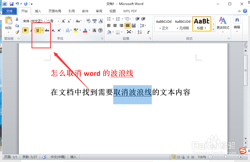
Task: Click the vertical scrollbar thumb
Action: point(246,71)
